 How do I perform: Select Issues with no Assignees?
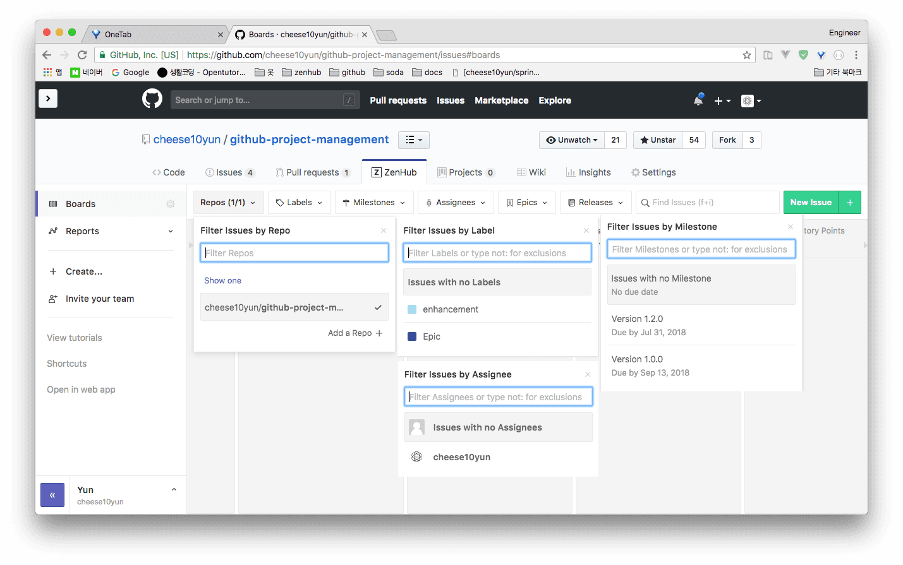pos(499,427)
